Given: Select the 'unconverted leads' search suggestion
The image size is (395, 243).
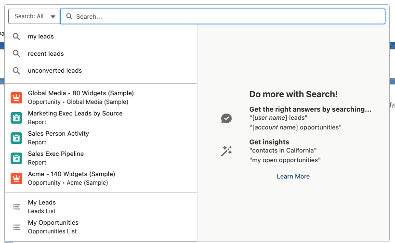Looking at the screenshot, I should [55, 71].
